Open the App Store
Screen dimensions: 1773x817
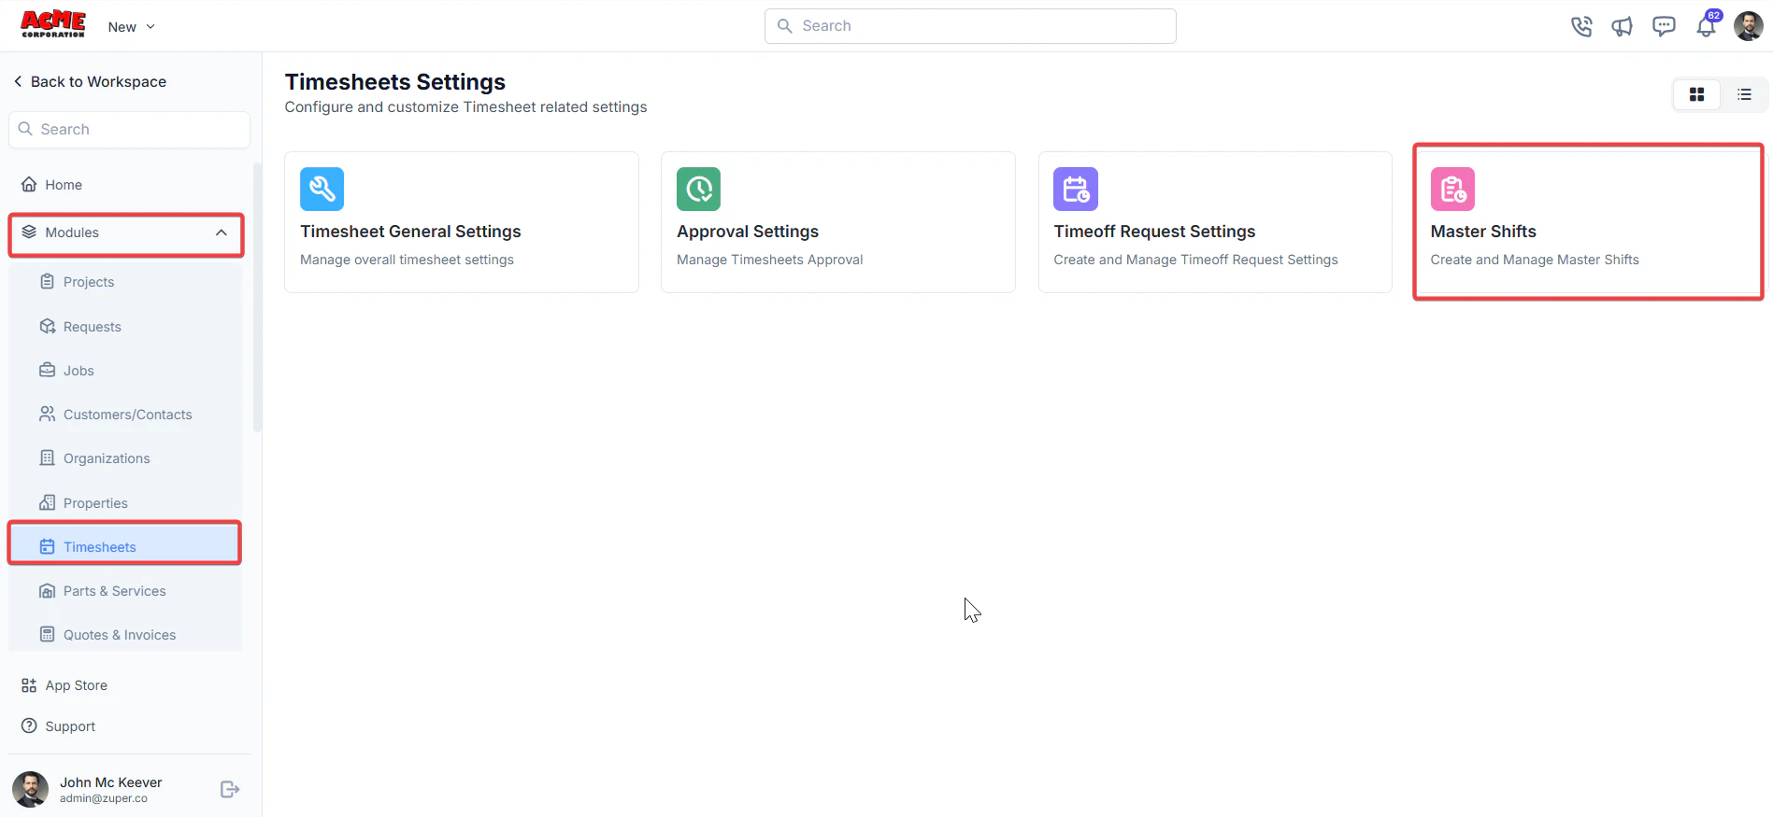(125, 685)
